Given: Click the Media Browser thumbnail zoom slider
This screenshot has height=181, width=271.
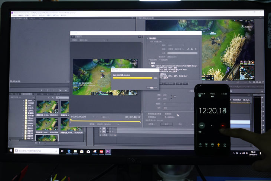Looking at the screenshot, I should 51,143.
